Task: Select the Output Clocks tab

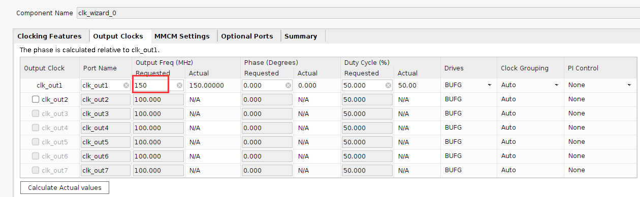Action: [x=118, y=36]
